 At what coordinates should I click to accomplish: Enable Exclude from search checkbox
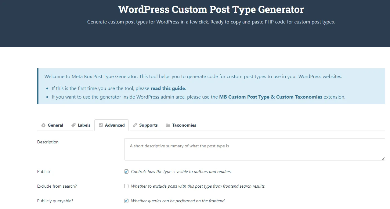pyautogui.click(x=126, y=186)
